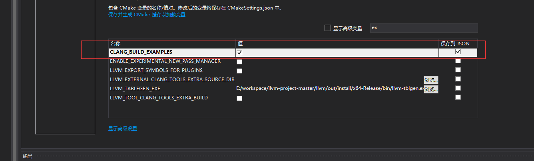The image size is (534, 161).
Task: Toggle save to JSON for LLVM_EXPORT_SYMBOLS_FOR_PLUGINS
Action: 458,70
